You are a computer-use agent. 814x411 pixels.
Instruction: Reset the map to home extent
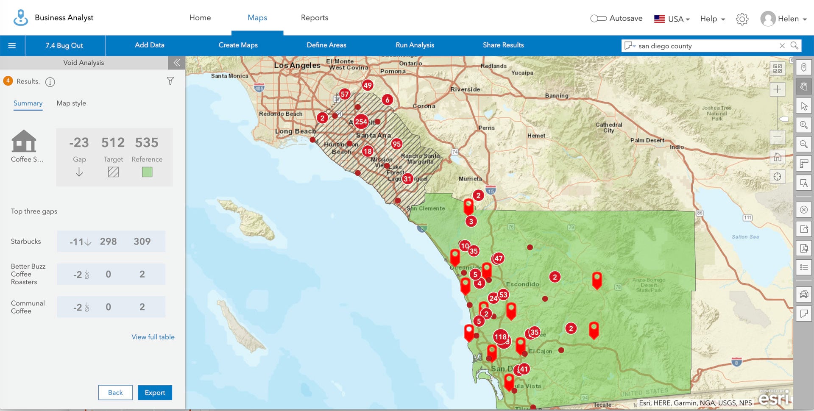(778, 157)
